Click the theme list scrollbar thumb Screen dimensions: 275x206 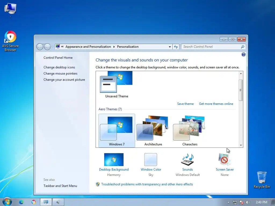tap(241, 90)
